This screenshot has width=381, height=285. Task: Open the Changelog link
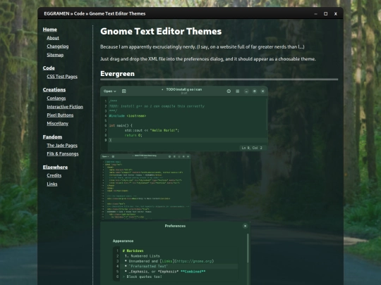click(58, 46)
